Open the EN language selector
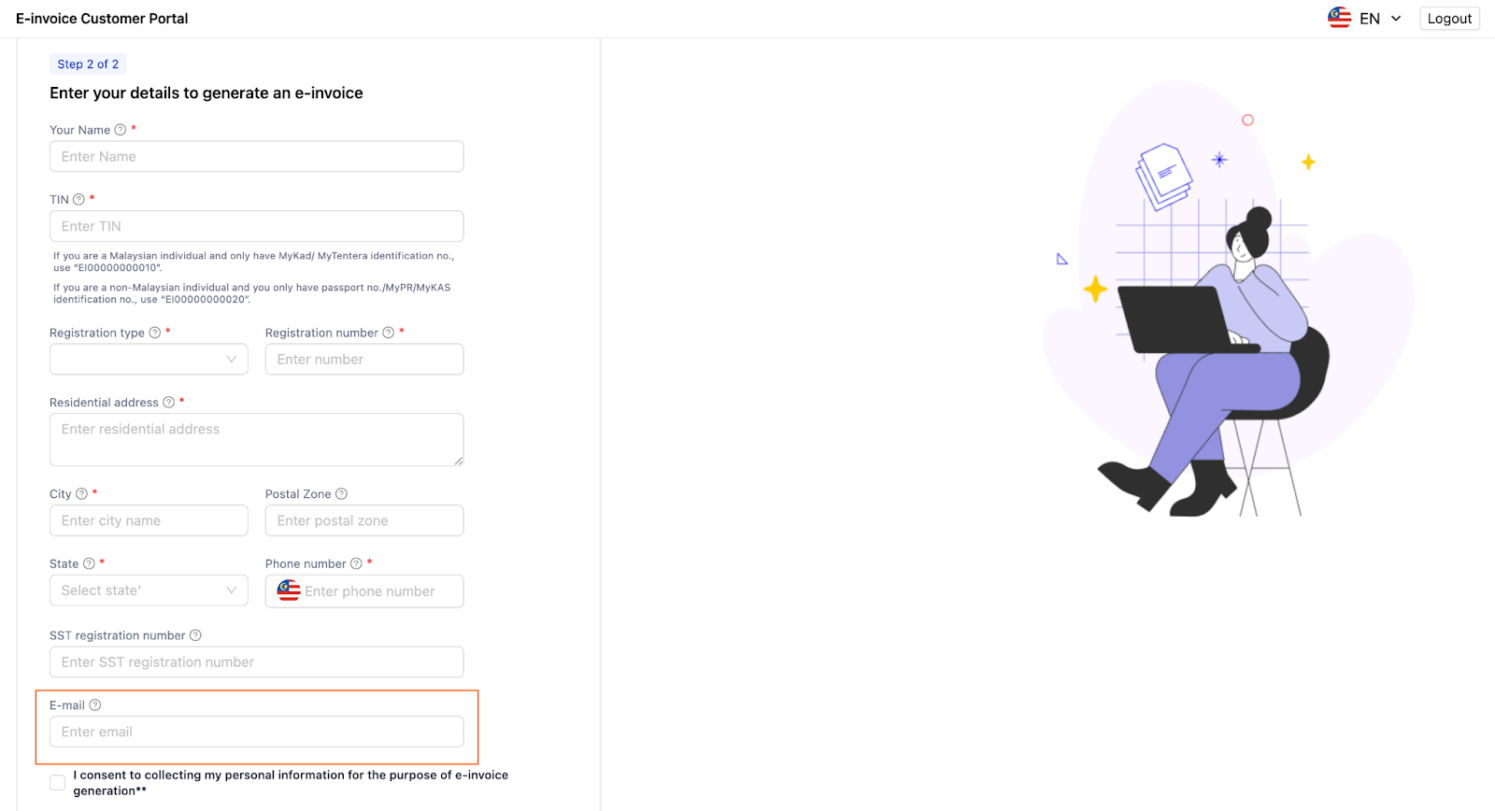Image resolution: width=1495 pixels, height=811 pixels. pyautogui.click(x=1365, y=18)
